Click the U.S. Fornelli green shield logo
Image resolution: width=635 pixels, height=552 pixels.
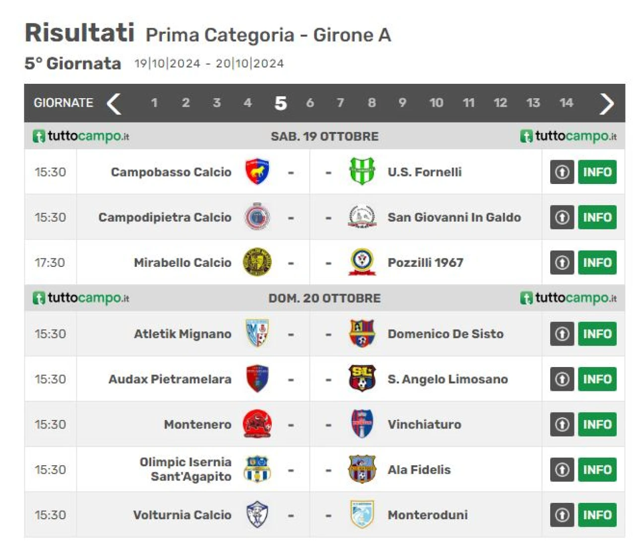click(x=362, y=172)
